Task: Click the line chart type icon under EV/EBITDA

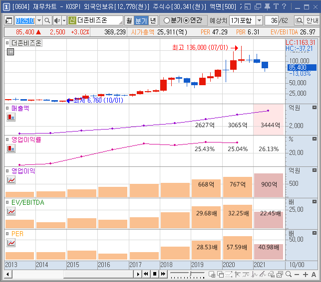Action: click(11, 211)
